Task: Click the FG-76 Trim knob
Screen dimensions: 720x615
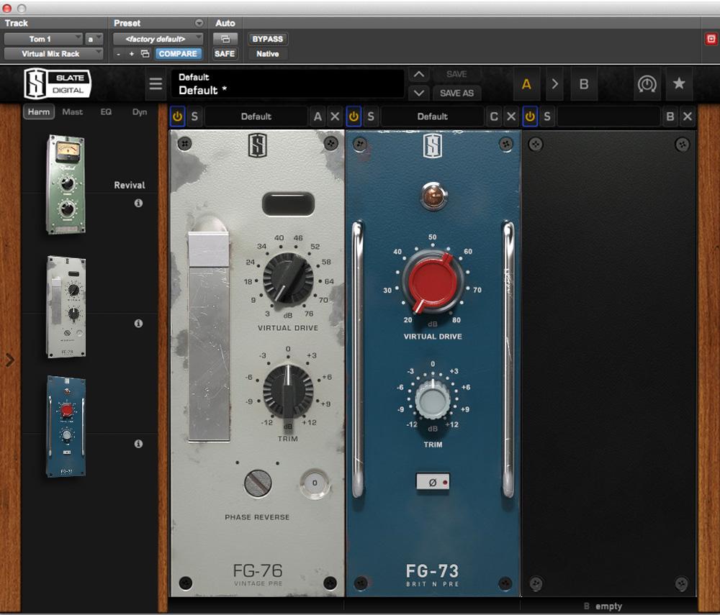Action: pyautogui.click(x=288, y=391)
